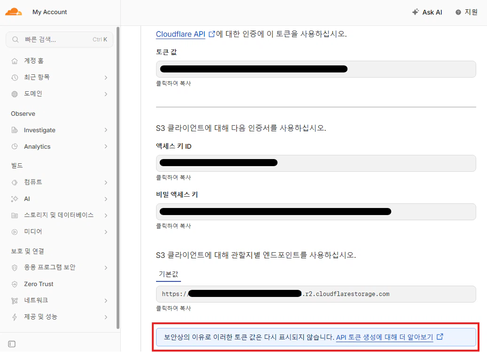The width and height of the screenshot is (487, 352).
Task: Click external link icon after API token link
Action: tap(440, 337)
